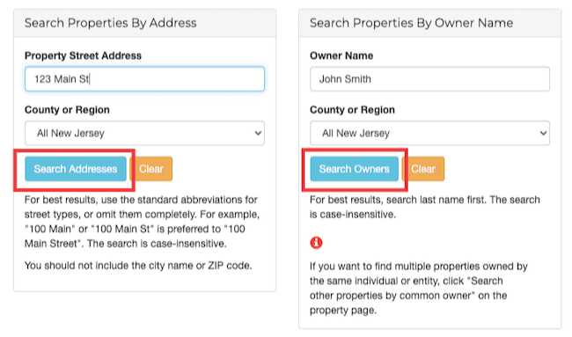Select the Search Properties By Address header

point(111,23)
